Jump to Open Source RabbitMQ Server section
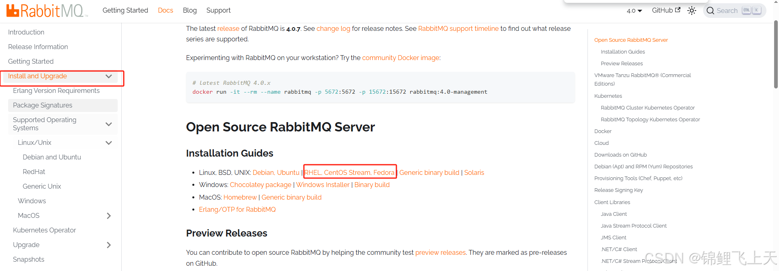The height and width of the screenshot is (271, 779). (x=631, y=40)
